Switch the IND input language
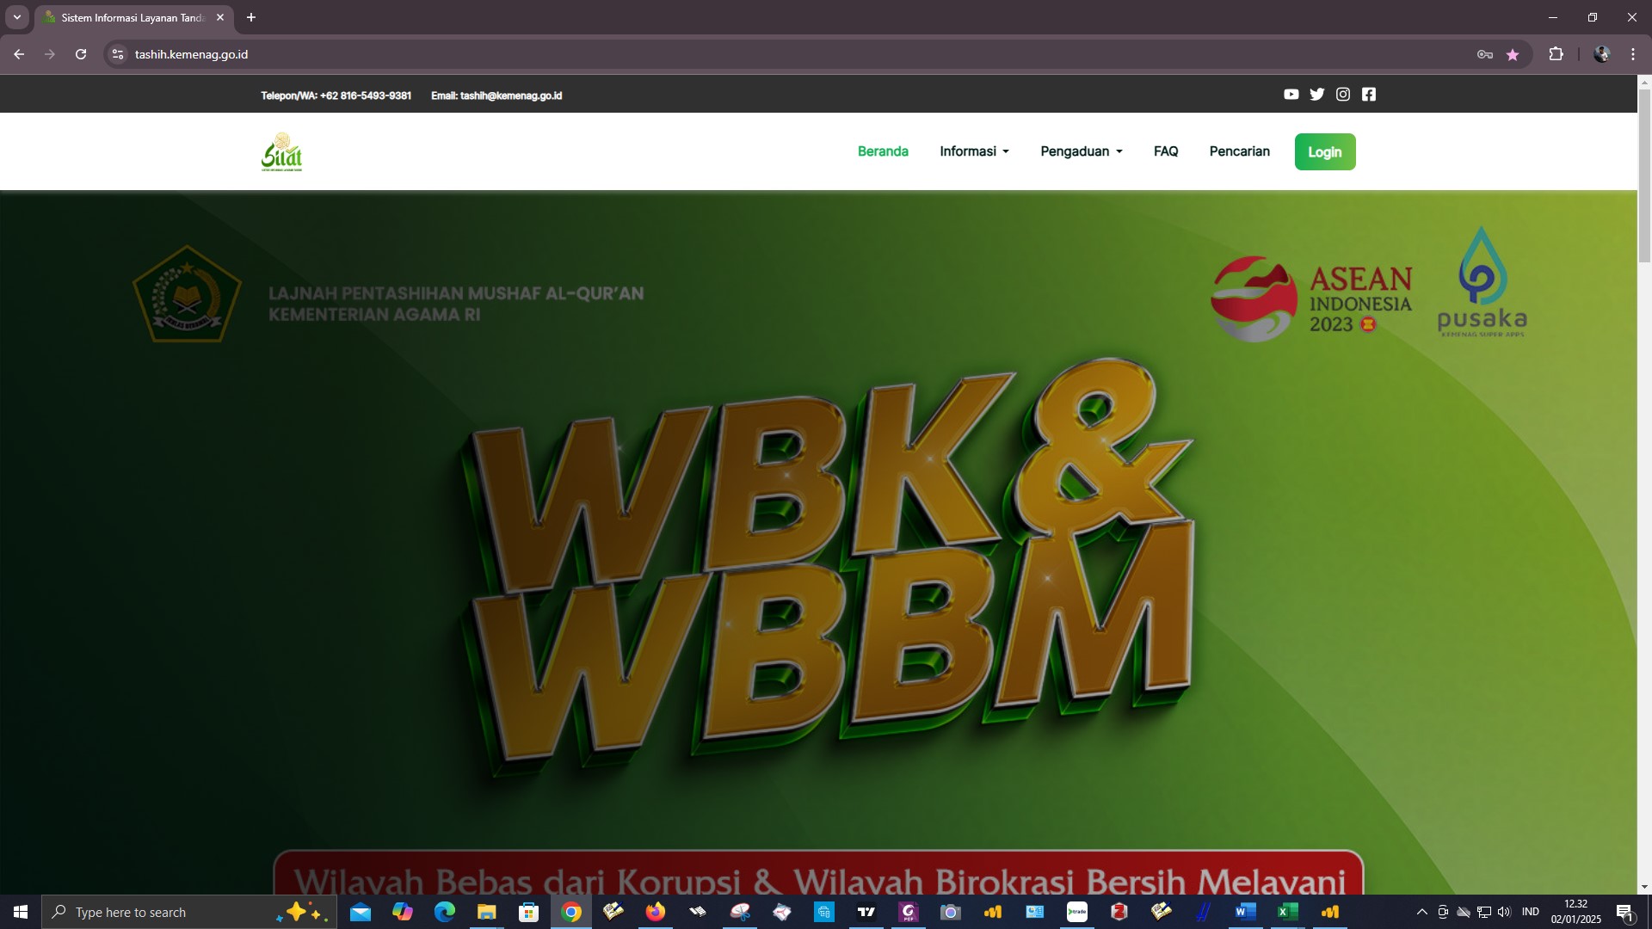This screenshot has height=929, width=1652. tap(1531, 912)
